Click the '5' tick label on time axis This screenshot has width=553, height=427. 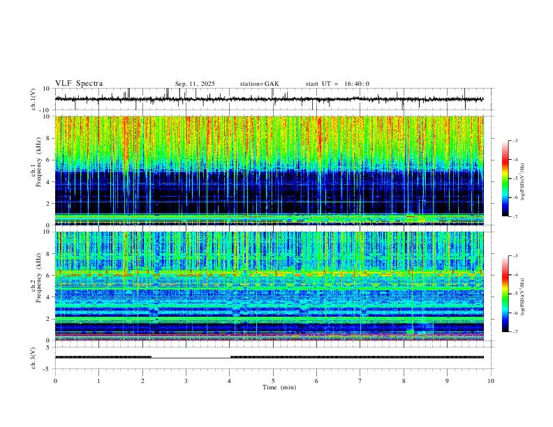point(273,381)
